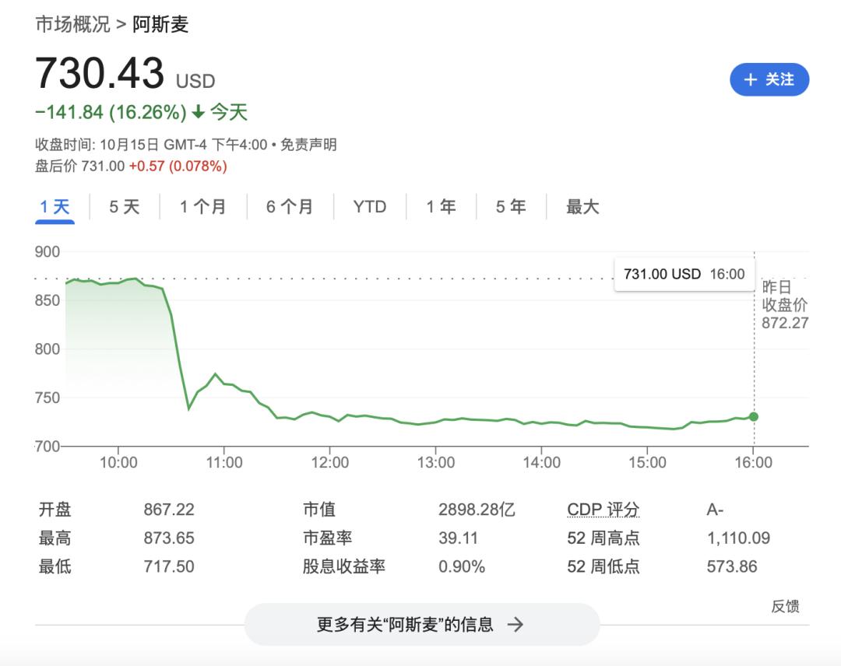Click 更多有关“阿斯麦”的信息 button
The image size is (841, 666).
(x=421, y=624)
